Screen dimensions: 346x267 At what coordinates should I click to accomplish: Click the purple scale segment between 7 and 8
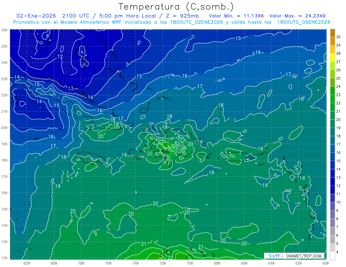[332, 223]
